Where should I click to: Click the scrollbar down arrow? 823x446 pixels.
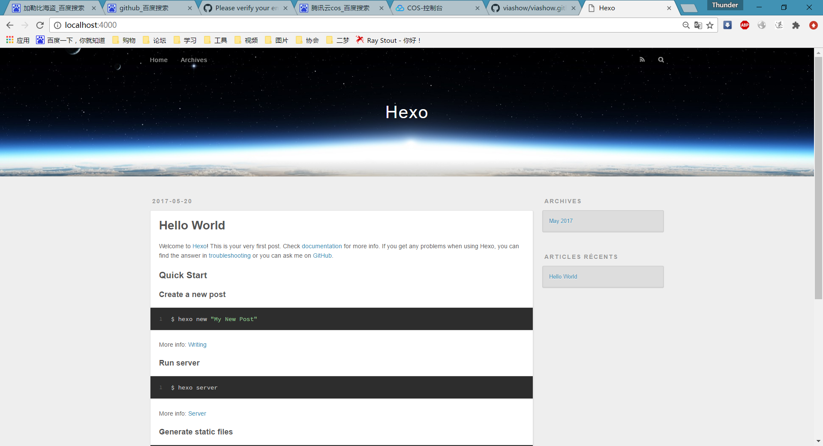point(818,441)
